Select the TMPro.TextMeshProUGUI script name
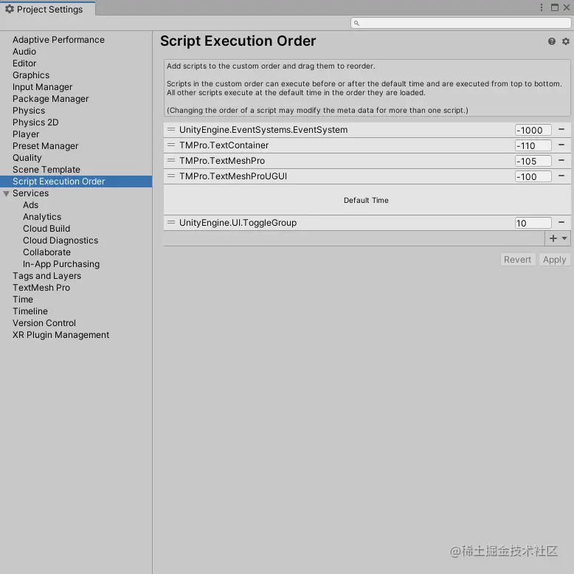This screenshot has height=574, width=574. [x=233, y=176]
